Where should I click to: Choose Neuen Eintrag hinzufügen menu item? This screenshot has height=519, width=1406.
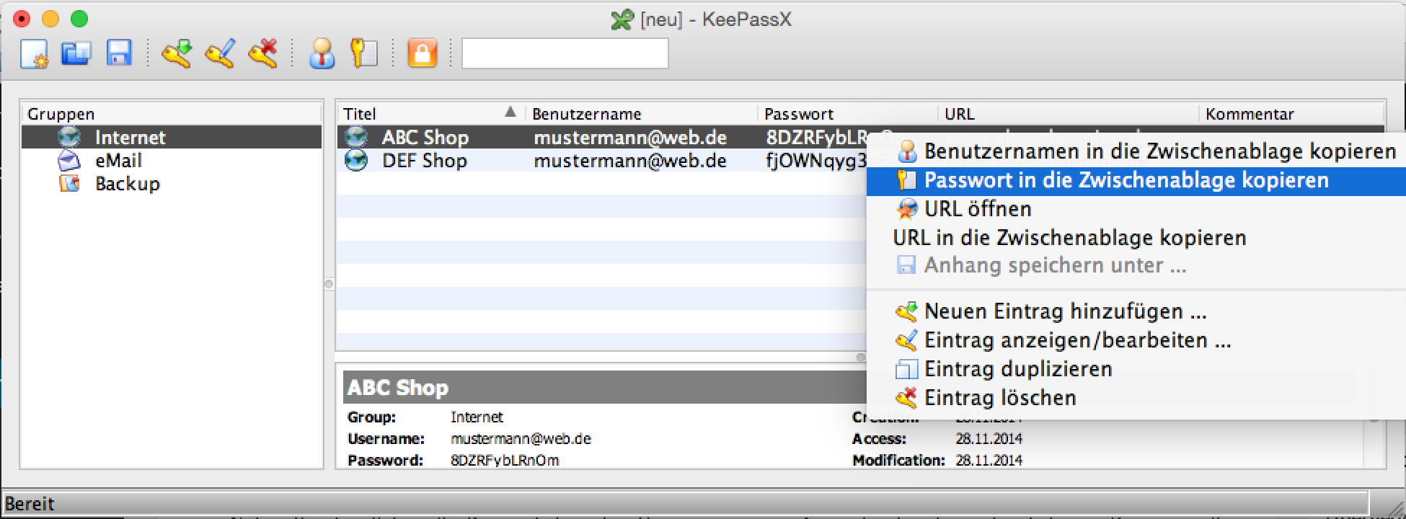[x=1136, y=311]
